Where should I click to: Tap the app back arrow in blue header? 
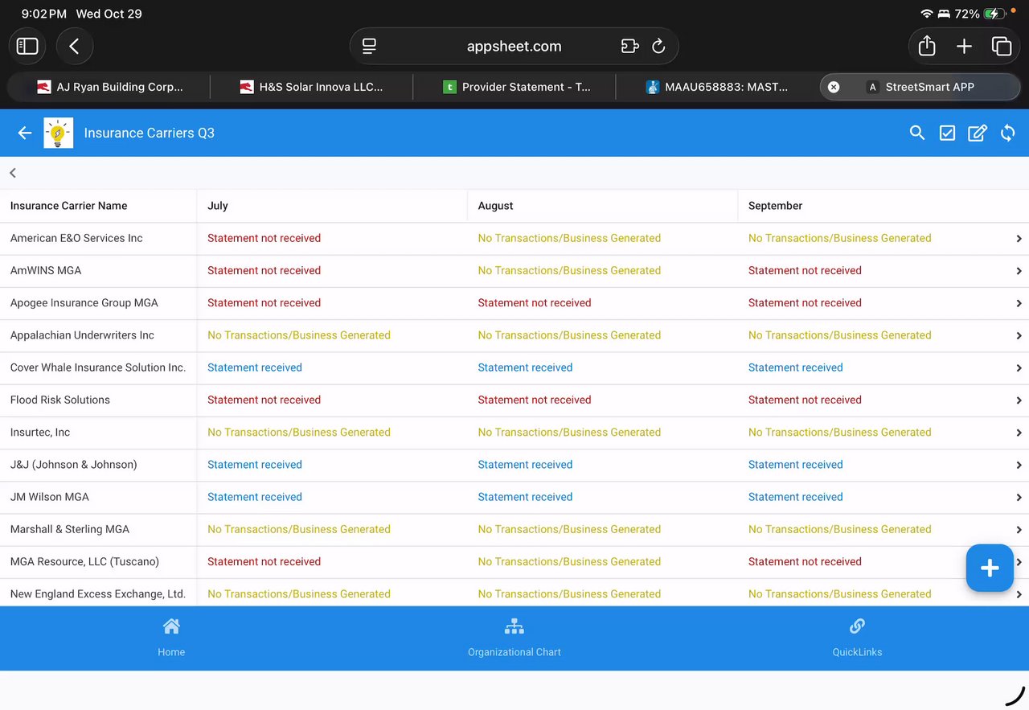click(25, 133)
